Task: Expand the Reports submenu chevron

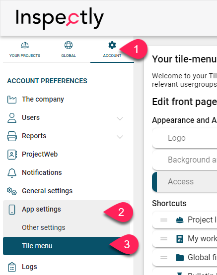Action: (x=120, y=137)
